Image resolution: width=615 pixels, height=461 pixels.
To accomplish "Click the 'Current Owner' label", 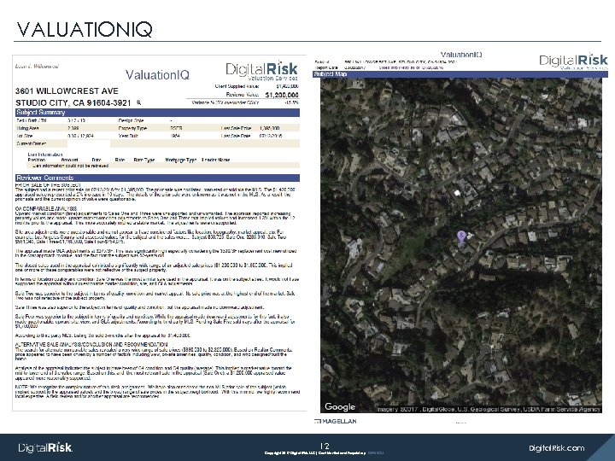I will (x=32, y=143).
